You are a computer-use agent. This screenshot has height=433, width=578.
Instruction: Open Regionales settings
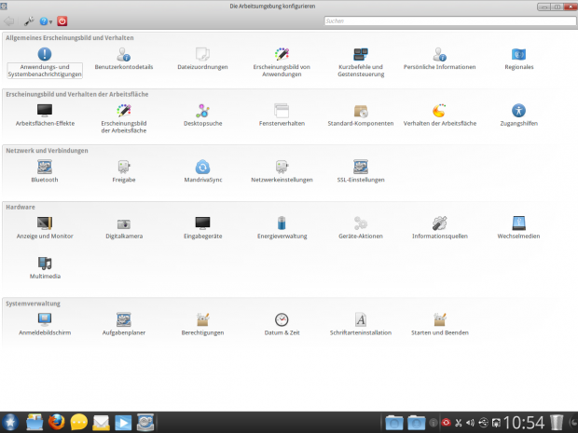coord(518,59)
